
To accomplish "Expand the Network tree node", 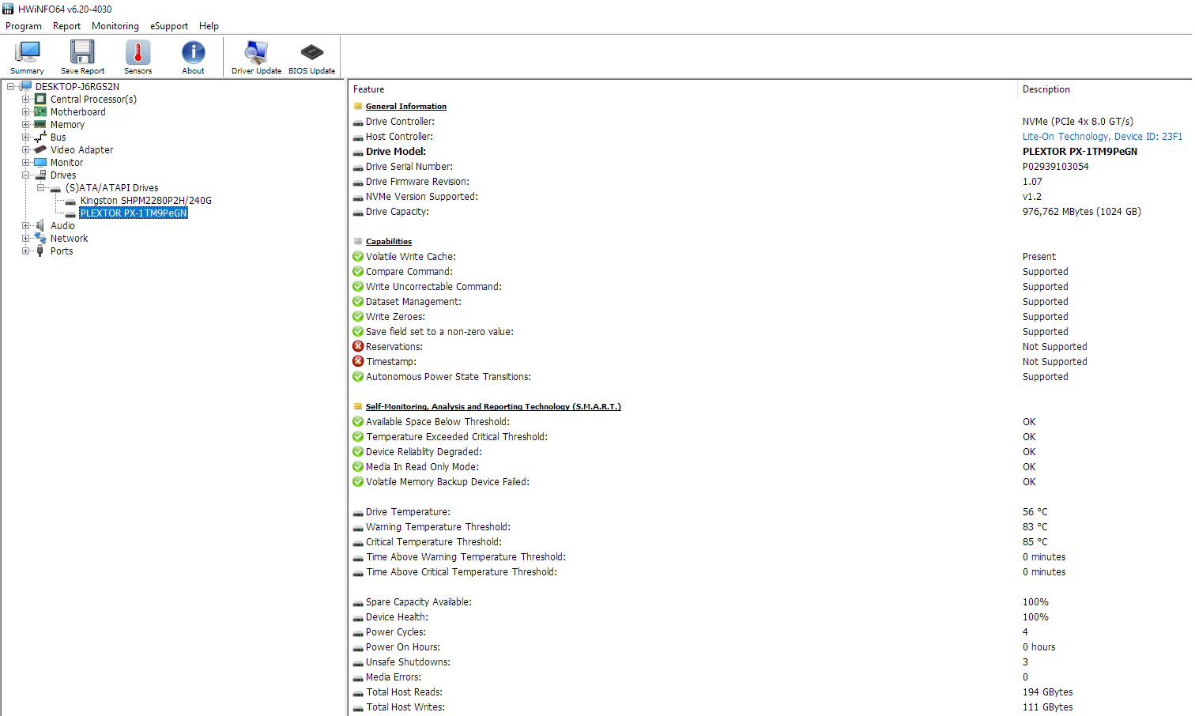I will coord(26,239).
